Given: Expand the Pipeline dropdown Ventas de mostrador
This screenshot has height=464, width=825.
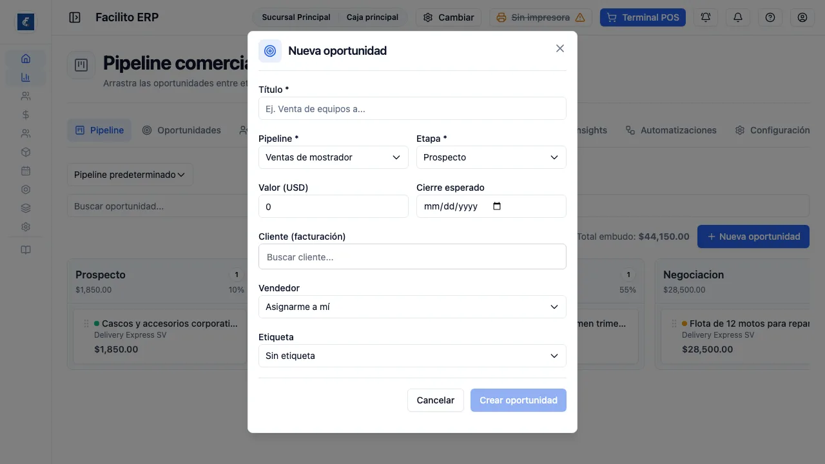Looking at the screenshot, I should click(333, 157).
